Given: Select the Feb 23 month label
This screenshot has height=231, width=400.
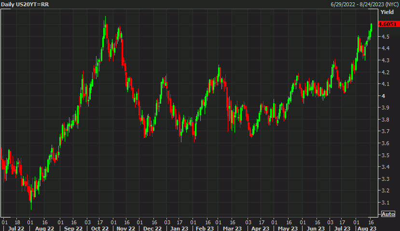Looking at the screenshot, I should coord(205,228).
